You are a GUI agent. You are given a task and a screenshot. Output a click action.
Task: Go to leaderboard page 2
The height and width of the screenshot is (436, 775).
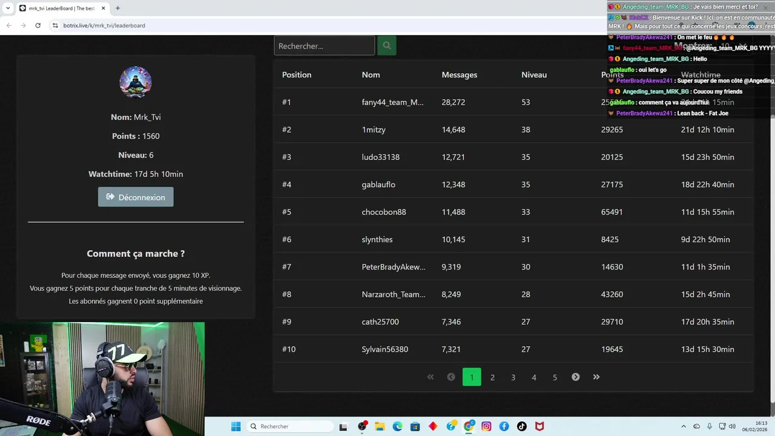(x=492, y=377)
